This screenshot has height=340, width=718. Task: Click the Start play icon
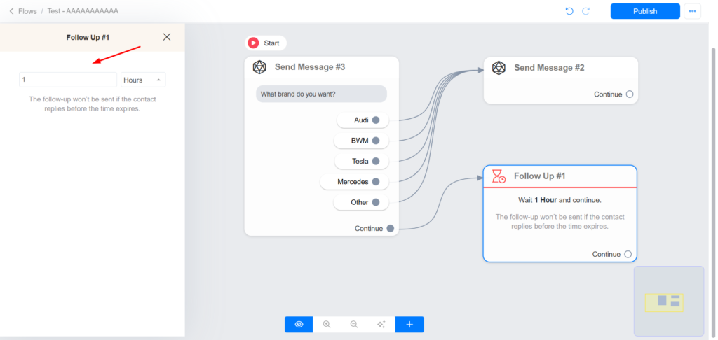[253, 43]
